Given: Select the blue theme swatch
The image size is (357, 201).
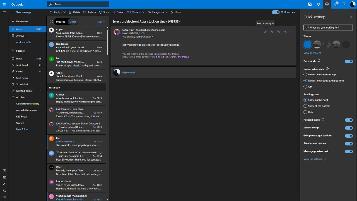Looking at the screenshot, I should pyautogui.click(x=307, y=44).
